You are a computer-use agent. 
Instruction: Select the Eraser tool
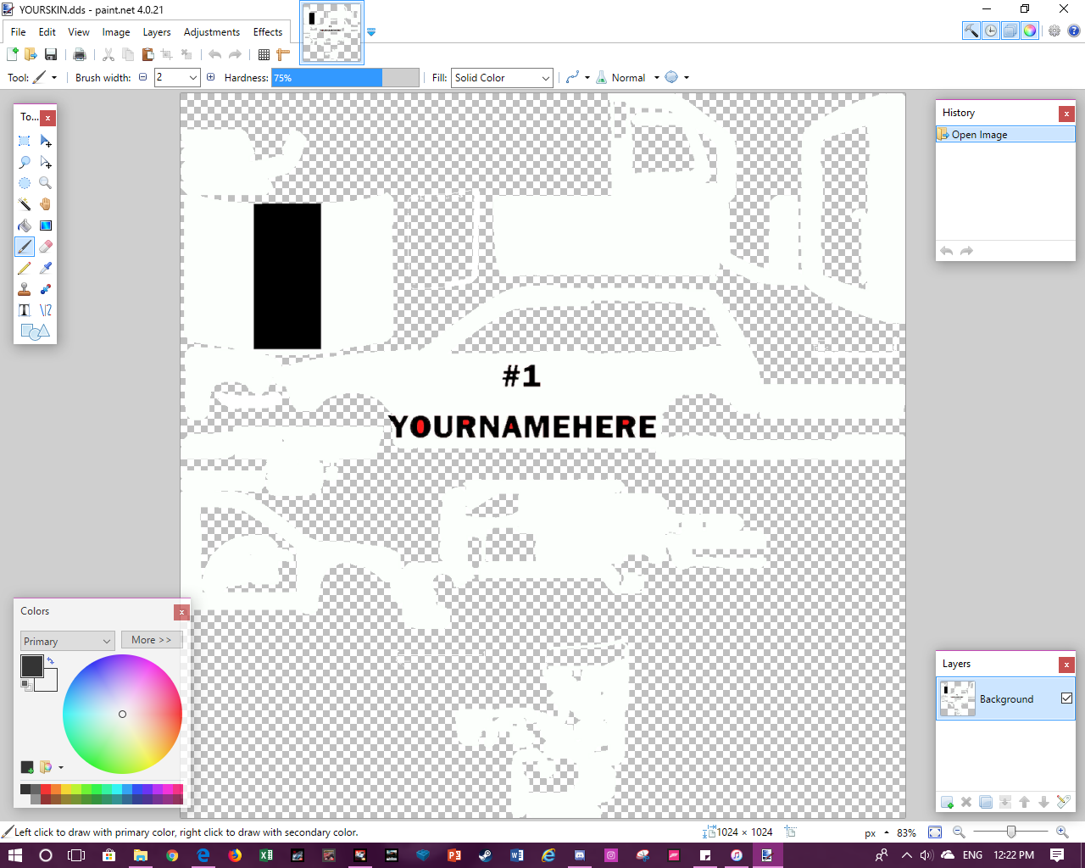46,247
